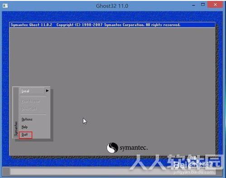Viewport: 226px width, 178px height.
Task: Choose the greyed-out GhostCast entry
Action: (29, 109)
